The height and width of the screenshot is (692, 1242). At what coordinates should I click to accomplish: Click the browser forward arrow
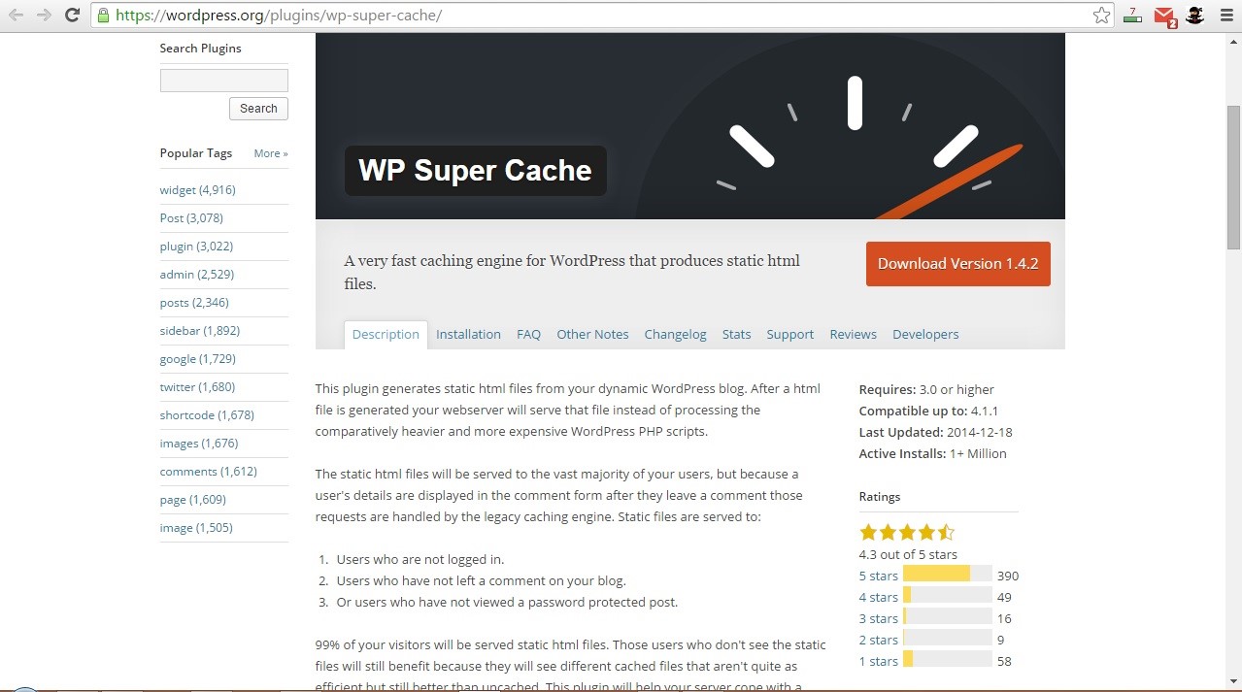click(44, 16)
